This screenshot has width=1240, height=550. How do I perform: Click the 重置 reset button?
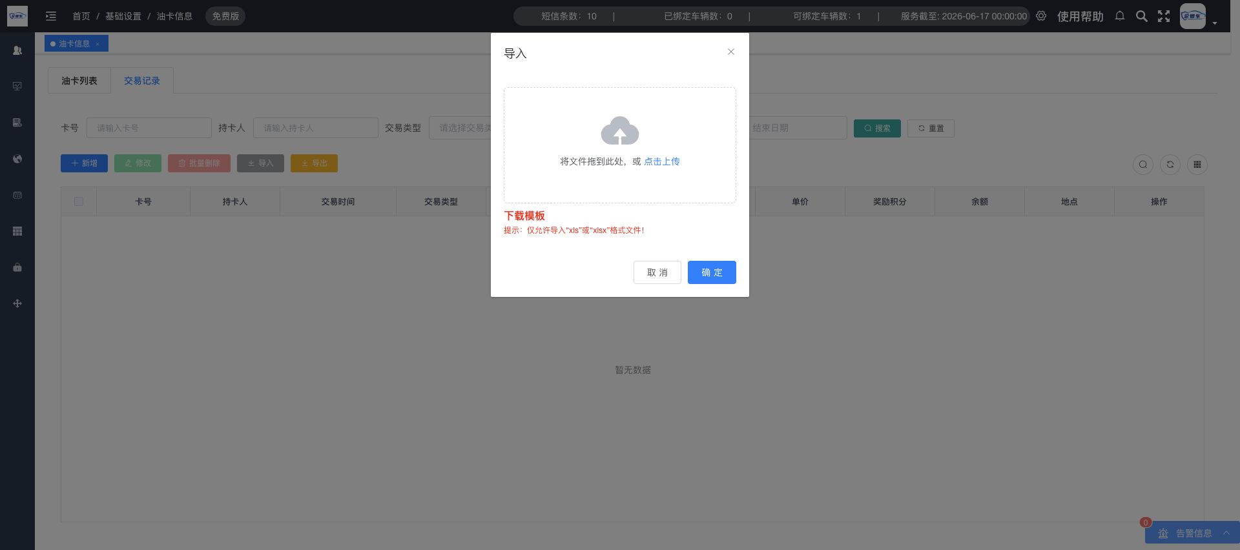click(931, 128)
